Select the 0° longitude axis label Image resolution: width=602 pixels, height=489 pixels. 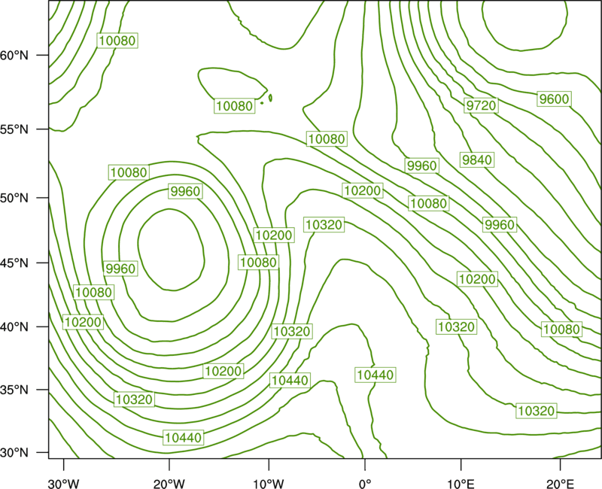click(365, 484)
